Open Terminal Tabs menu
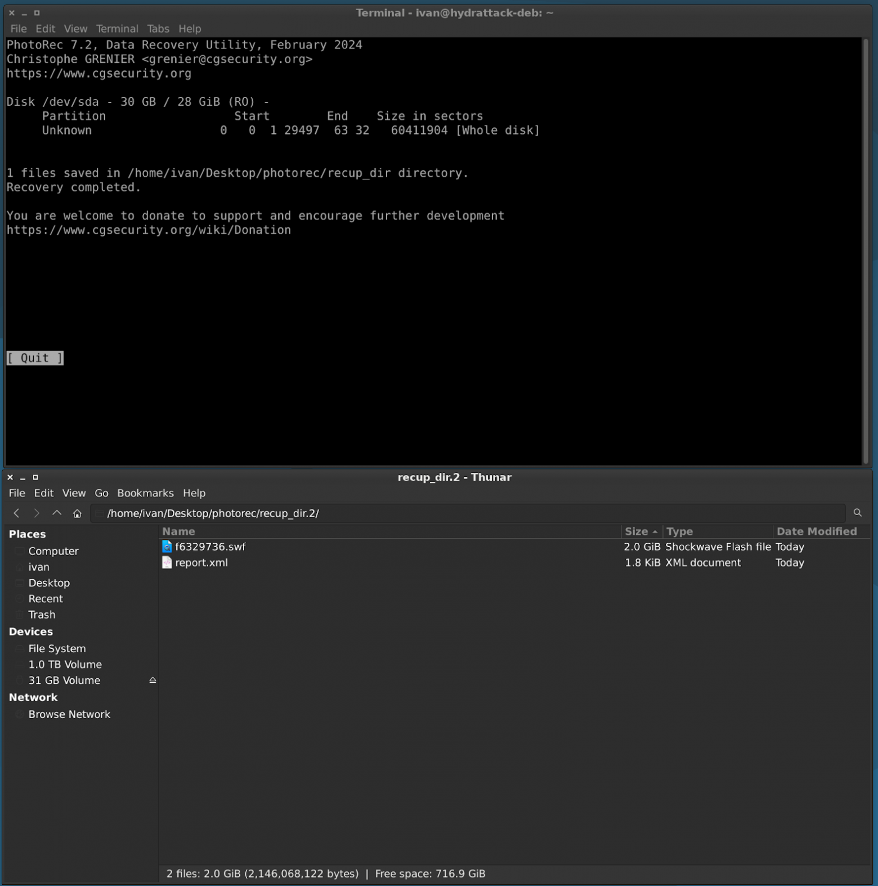The width and height of the screenshot is (878, 886). (158, 29)
